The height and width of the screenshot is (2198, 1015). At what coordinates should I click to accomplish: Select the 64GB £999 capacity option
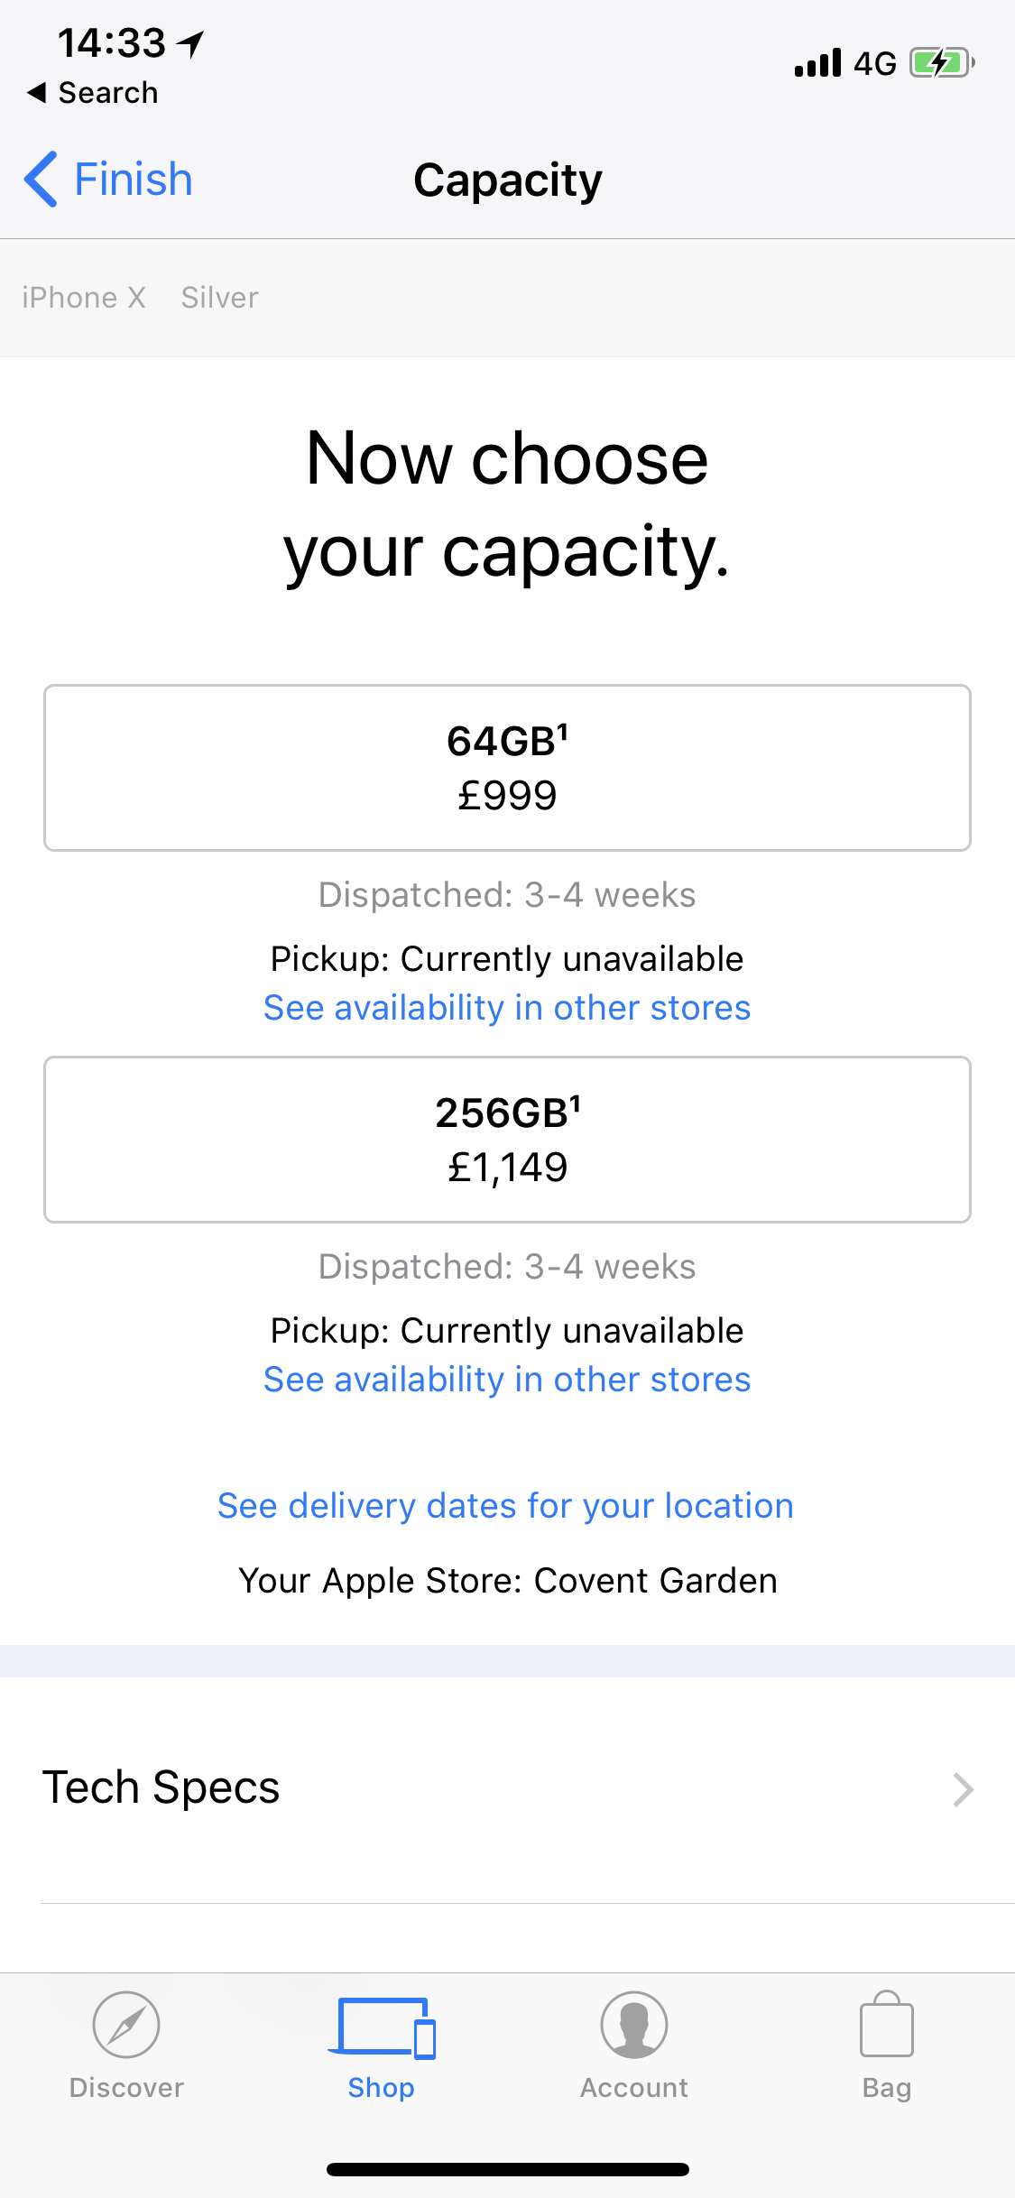[x=507, y=768]
